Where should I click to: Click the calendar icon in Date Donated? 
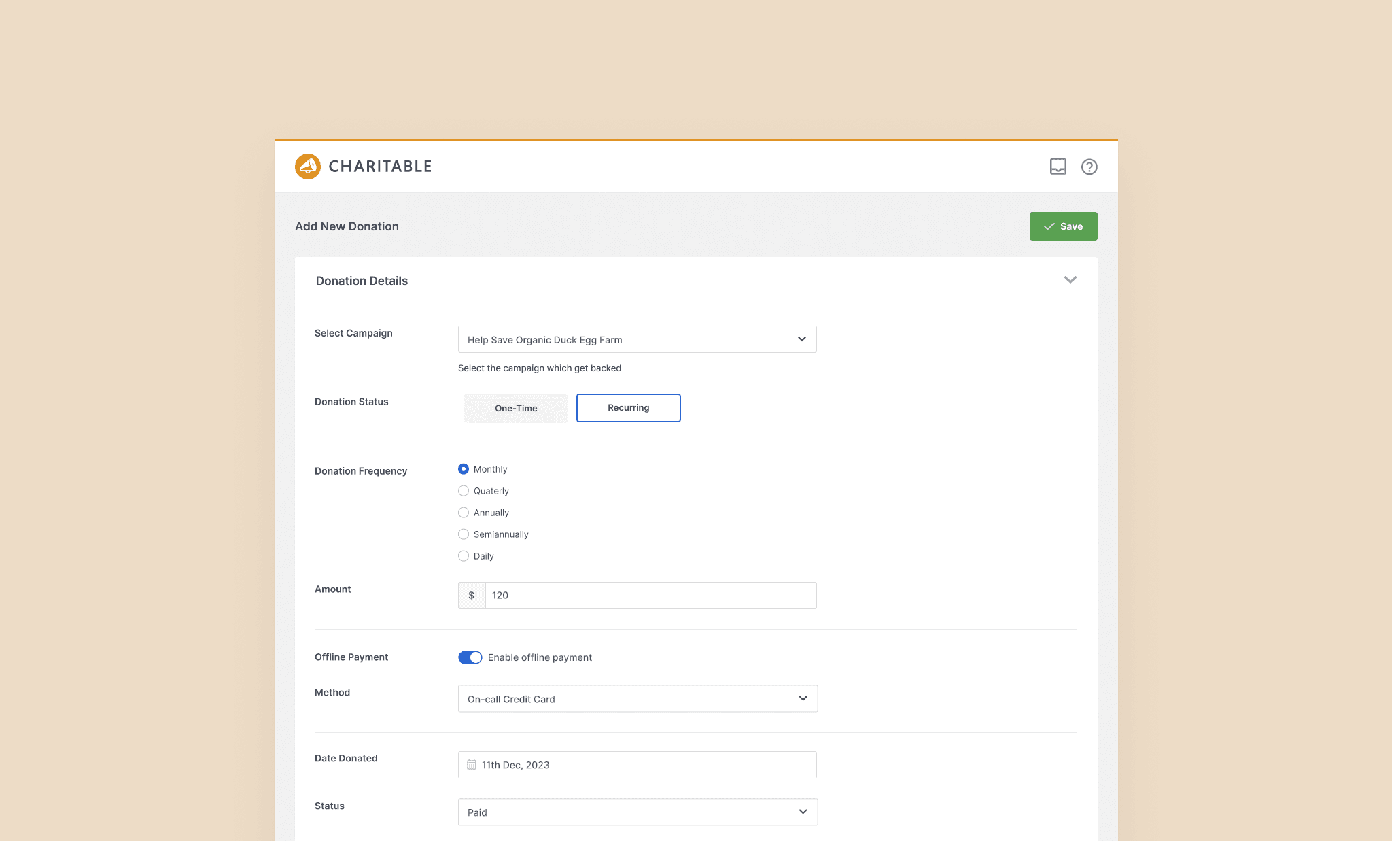pyautogui.click(x=472, y=765)
